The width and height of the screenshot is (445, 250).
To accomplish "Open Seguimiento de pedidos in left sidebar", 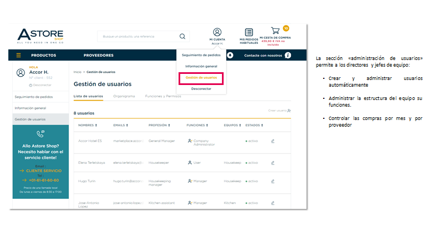I will pyautogui.click(x=34, y=97).
